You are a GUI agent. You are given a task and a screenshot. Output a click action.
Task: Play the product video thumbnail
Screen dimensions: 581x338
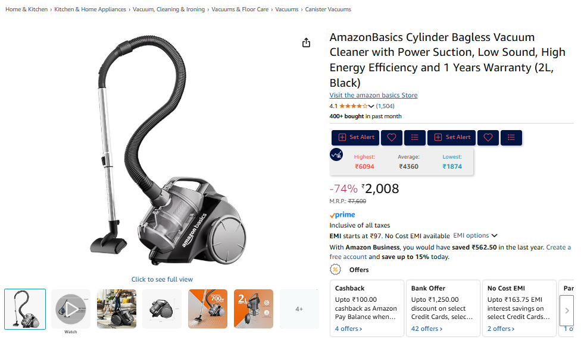(70, 309)
